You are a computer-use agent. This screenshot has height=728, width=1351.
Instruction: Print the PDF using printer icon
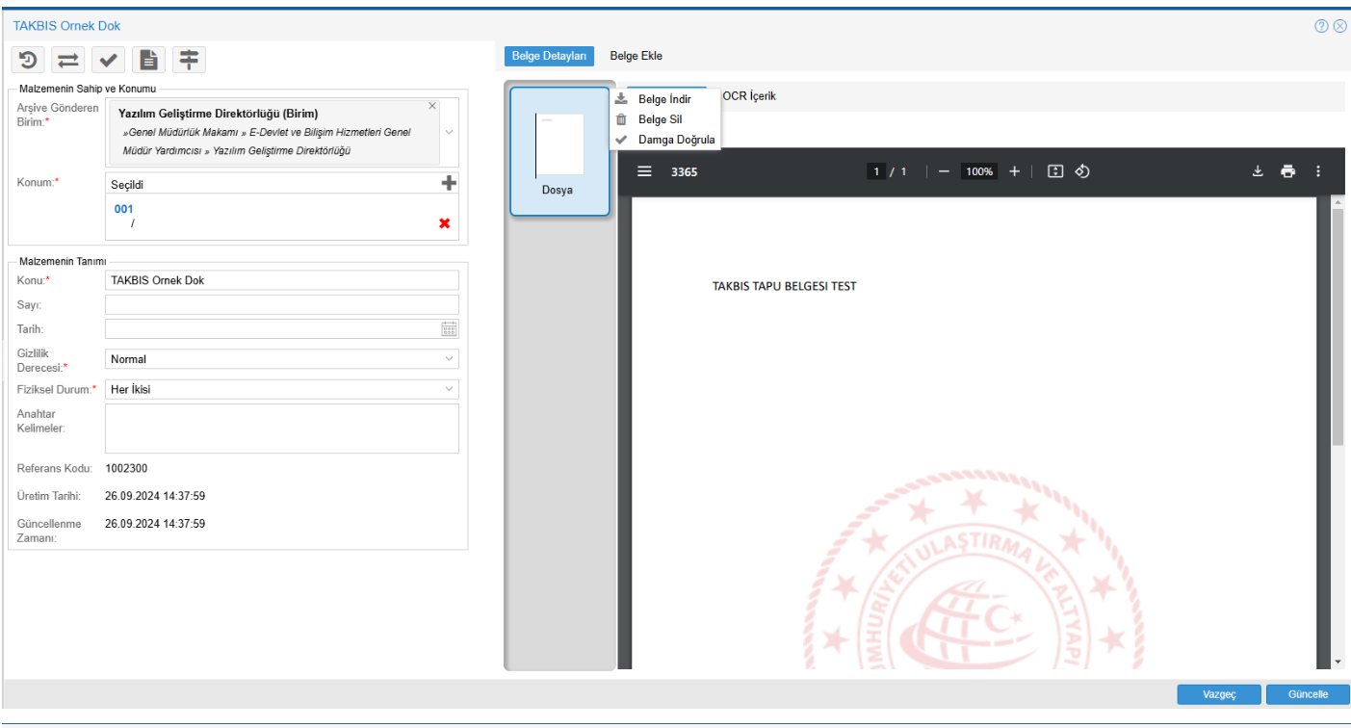coord(1287,171)
